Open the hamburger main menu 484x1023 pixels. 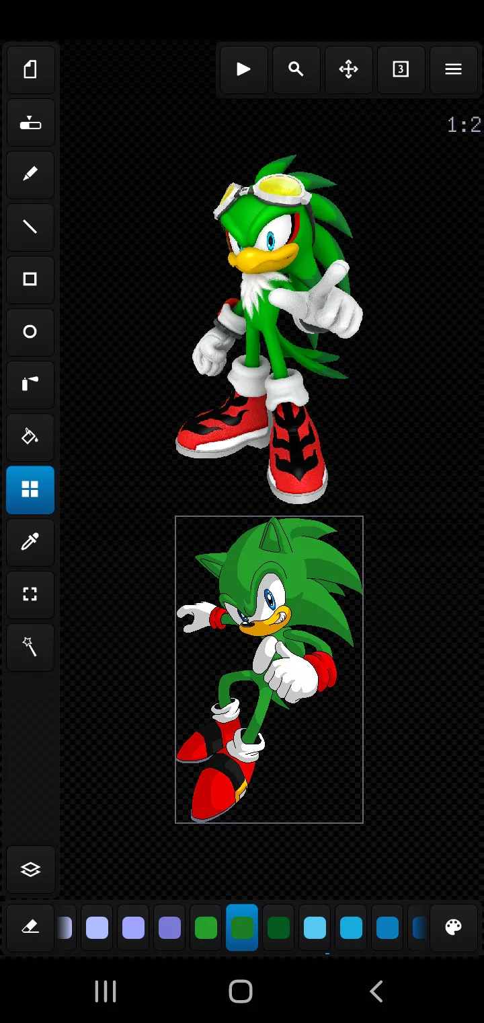pyautogui.click(x=453, y=69)
